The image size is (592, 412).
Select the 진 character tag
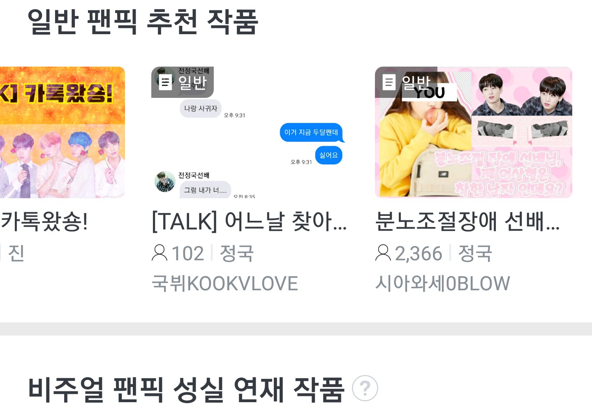coord(16,253)
